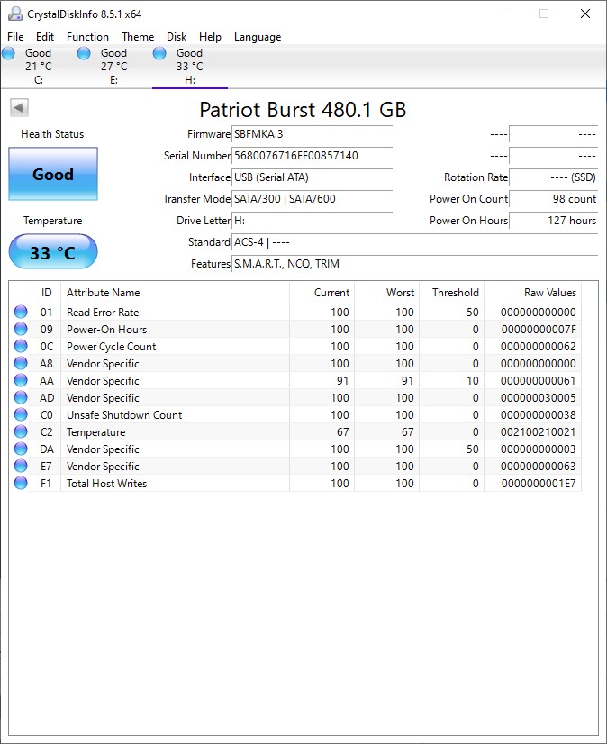Click the Serial Number field
Image resolution: width=607 pixels, height=744 pixels.
pos(312,156)
